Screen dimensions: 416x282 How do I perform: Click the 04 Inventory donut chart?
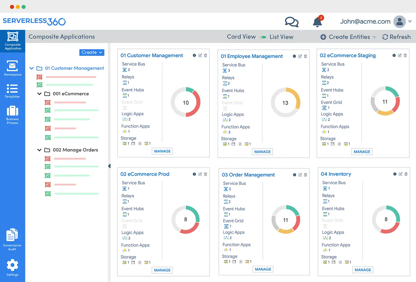click(386, 219)
